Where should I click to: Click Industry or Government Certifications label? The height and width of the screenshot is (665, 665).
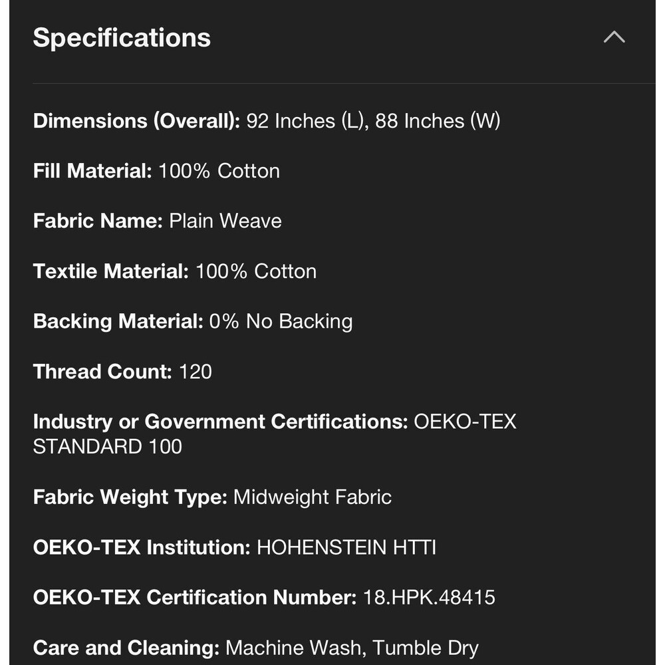click(x=221, y=422)
